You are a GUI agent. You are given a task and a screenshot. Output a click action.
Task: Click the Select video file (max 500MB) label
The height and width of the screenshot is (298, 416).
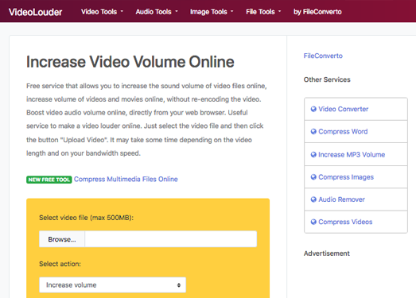(86, 218)
